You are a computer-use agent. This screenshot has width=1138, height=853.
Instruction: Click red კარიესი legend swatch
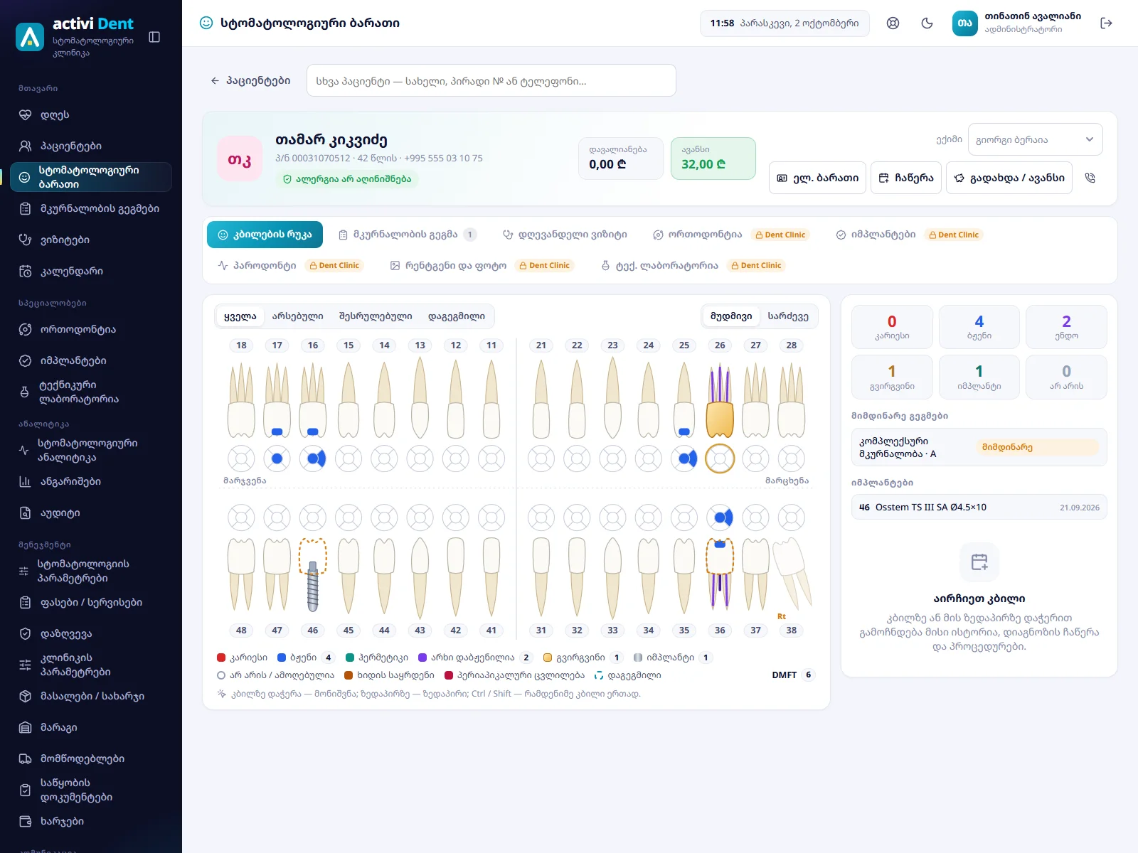[221, 658]
